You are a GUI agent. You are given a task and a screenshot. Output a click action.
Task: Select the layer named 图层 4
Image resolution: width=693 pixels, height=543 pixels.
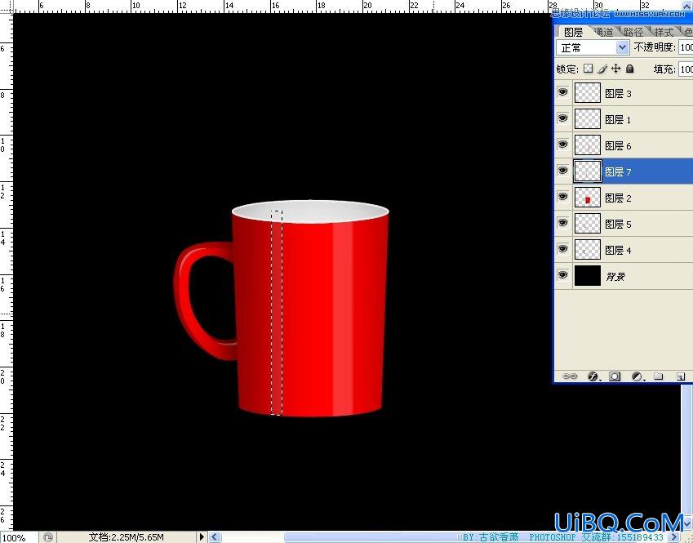click(x=618, y=250)
